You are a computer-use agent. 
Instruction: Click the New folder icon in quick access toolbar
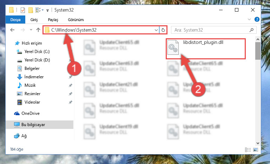click(31, 10)
